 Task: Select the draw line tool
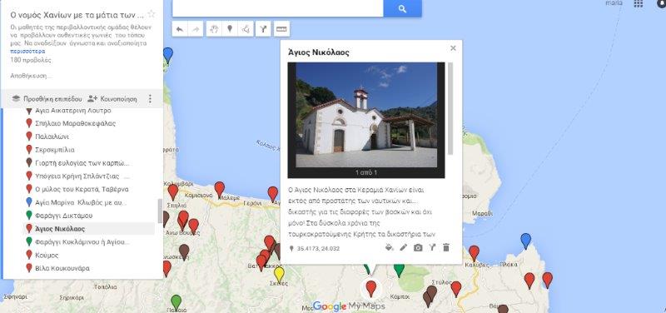pyautogui.click(x=246, y=29)
